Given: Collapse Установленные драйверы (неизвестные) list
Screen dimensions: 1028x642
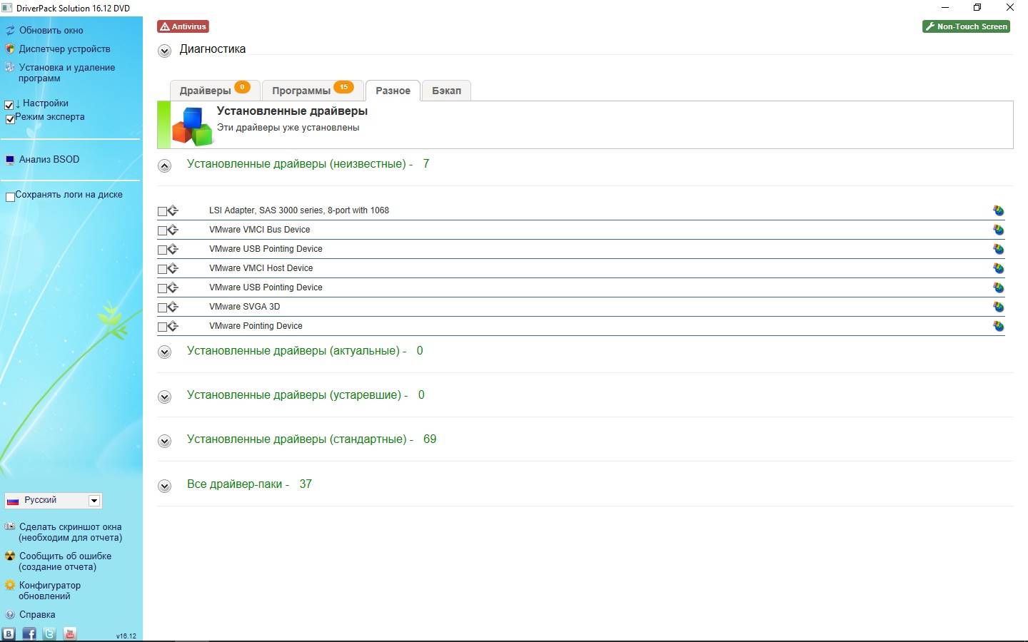Looking at the screenshot, I should 165,165.
